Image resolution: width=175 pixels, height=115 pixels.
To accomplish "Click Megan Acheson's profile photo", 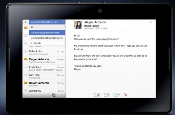I will (x=78, y=25).
